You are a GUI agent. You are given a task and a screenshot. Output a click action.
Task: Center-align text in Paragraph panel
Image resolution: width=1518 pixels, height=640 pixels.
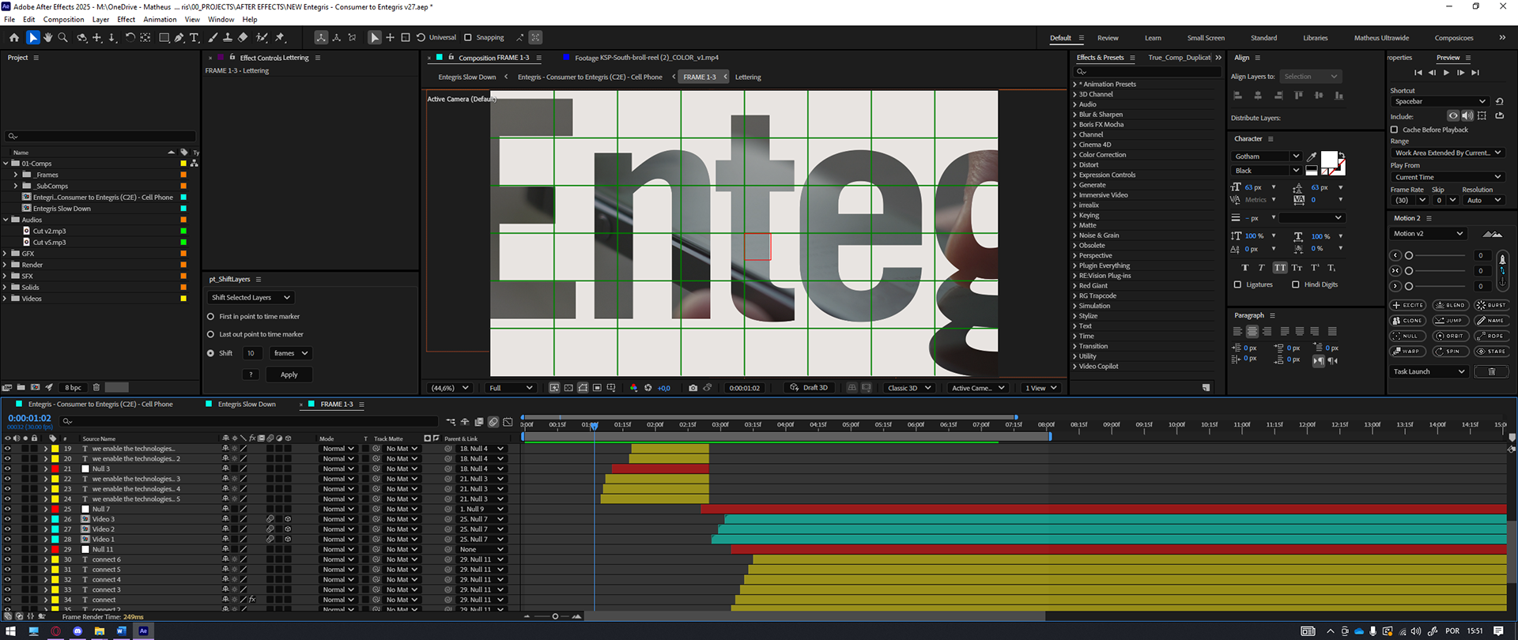click(x=1252, y=331)
